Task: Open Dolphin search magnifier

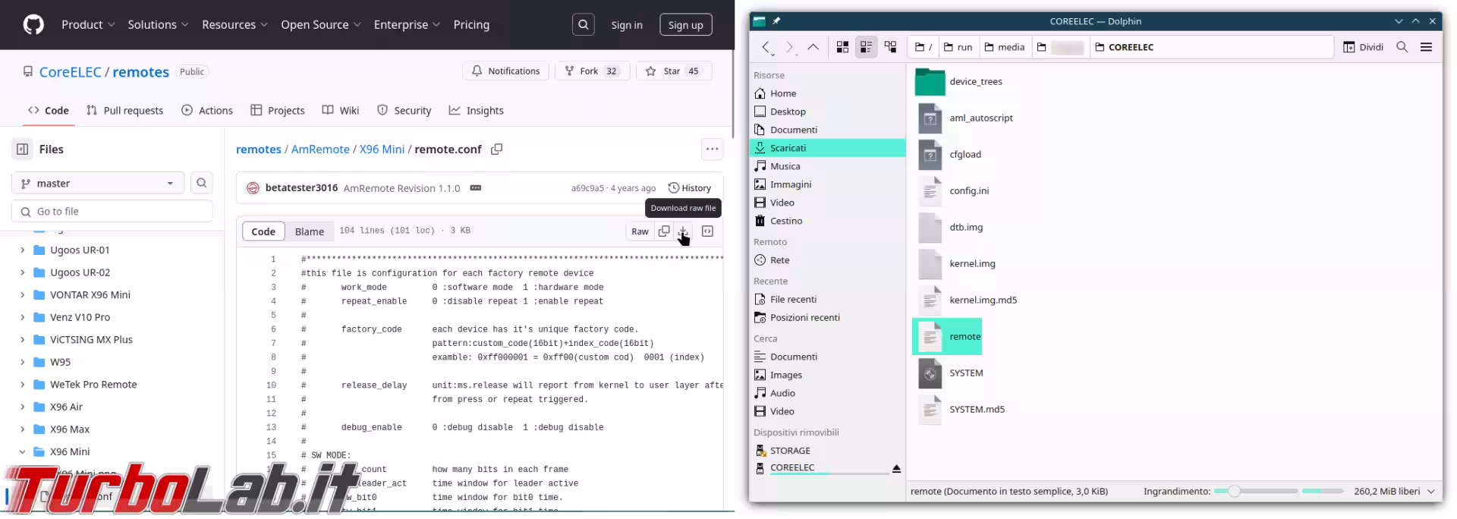Action: (1402, 47)
